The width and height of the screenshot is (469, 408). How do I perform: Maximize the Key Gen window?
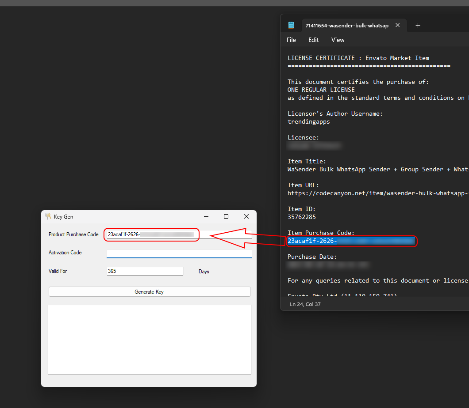226,216
